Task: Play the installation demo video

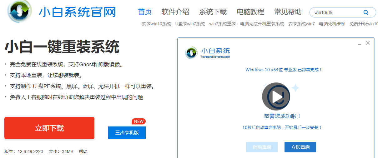Action: point(276,96)
